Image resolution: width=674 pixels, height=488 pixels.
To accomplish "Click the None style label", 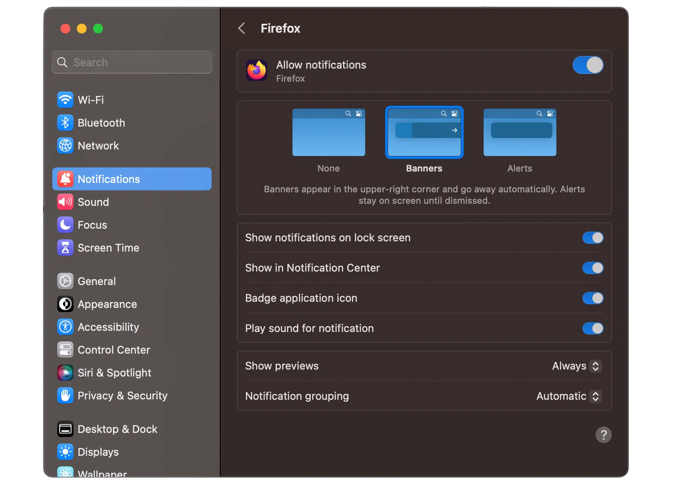I will click(329, 168).
